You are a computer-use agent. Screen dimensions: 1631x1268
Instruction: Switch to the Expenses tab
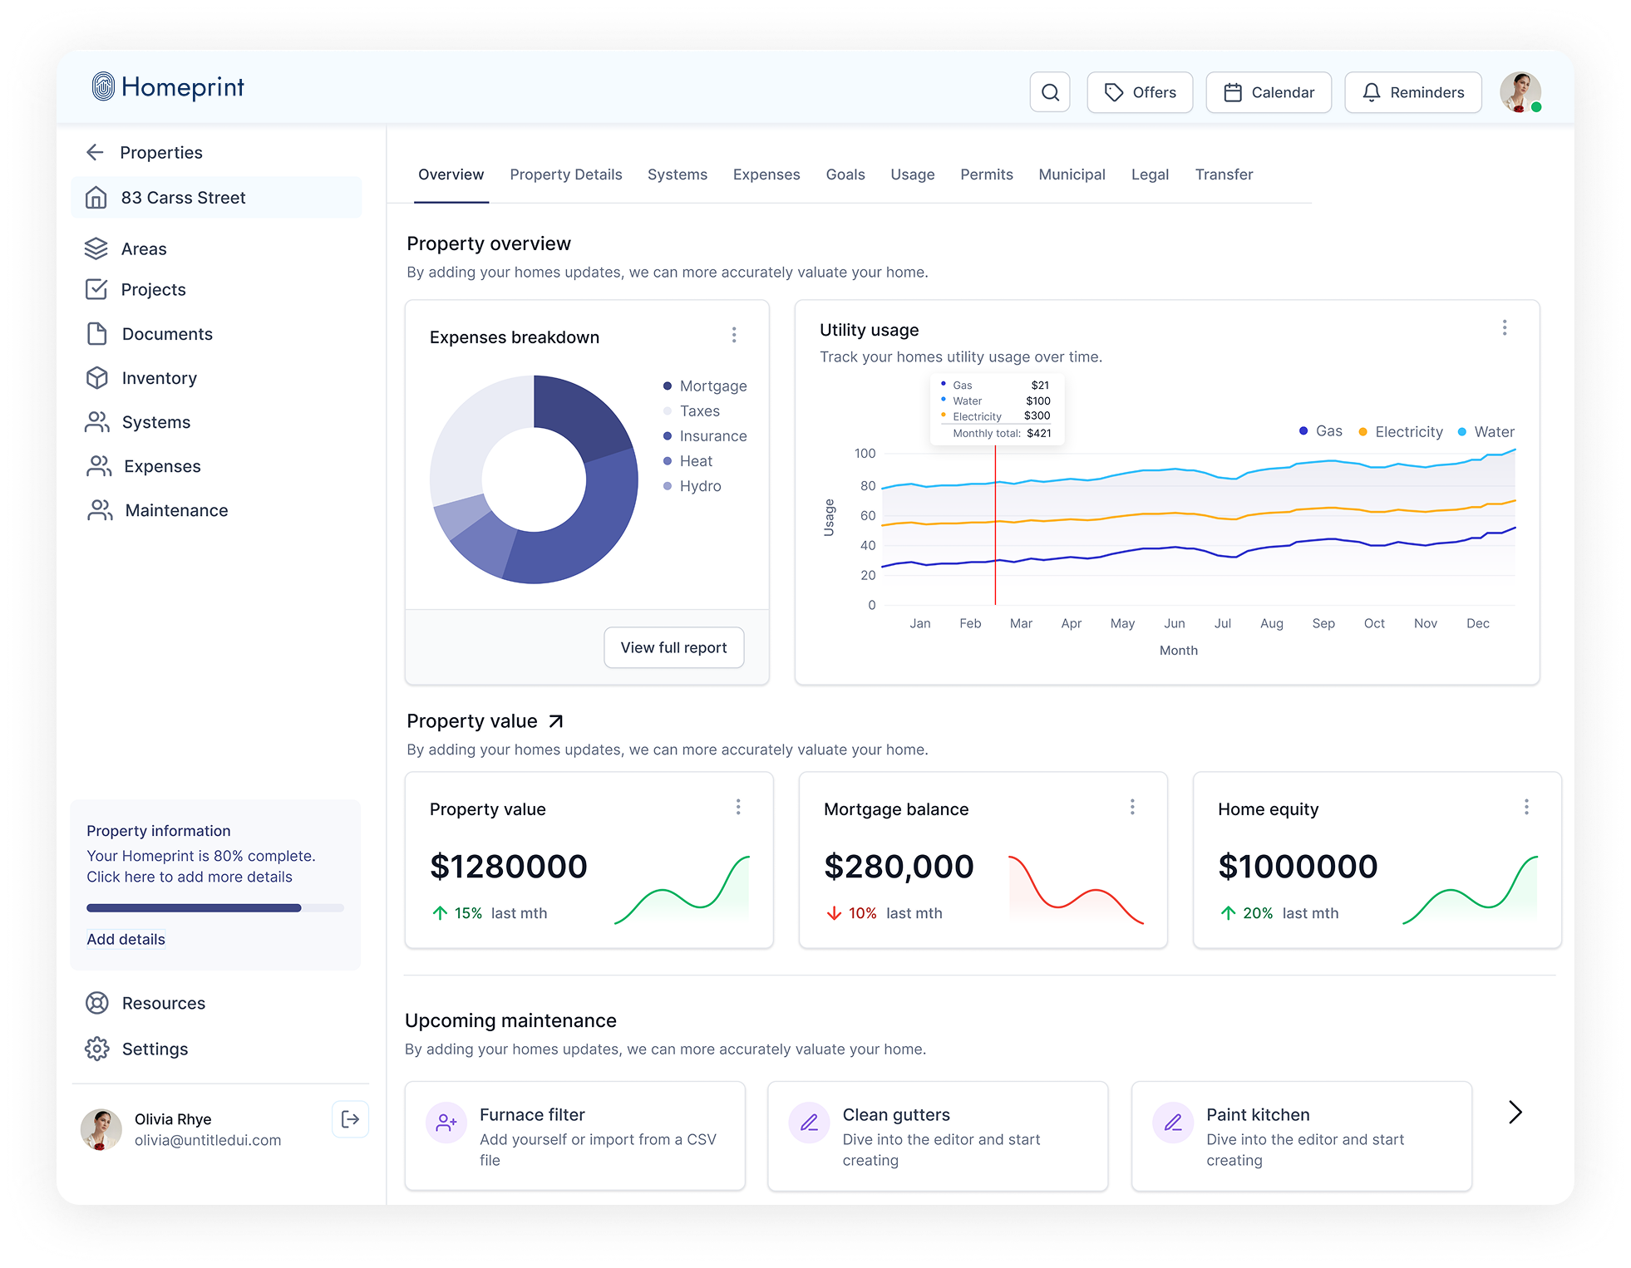pos(766,174)
